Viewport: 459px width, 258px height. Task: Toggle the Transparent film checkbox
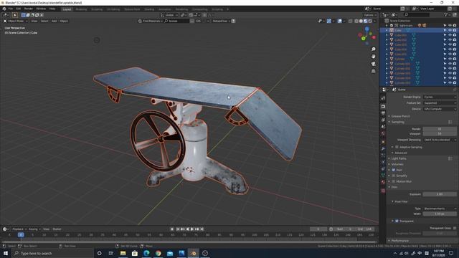[397, 221]
